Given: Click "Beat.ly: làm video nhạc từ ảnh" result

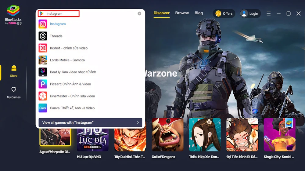Looking at the screenshot, I should (x=73, y=72).
